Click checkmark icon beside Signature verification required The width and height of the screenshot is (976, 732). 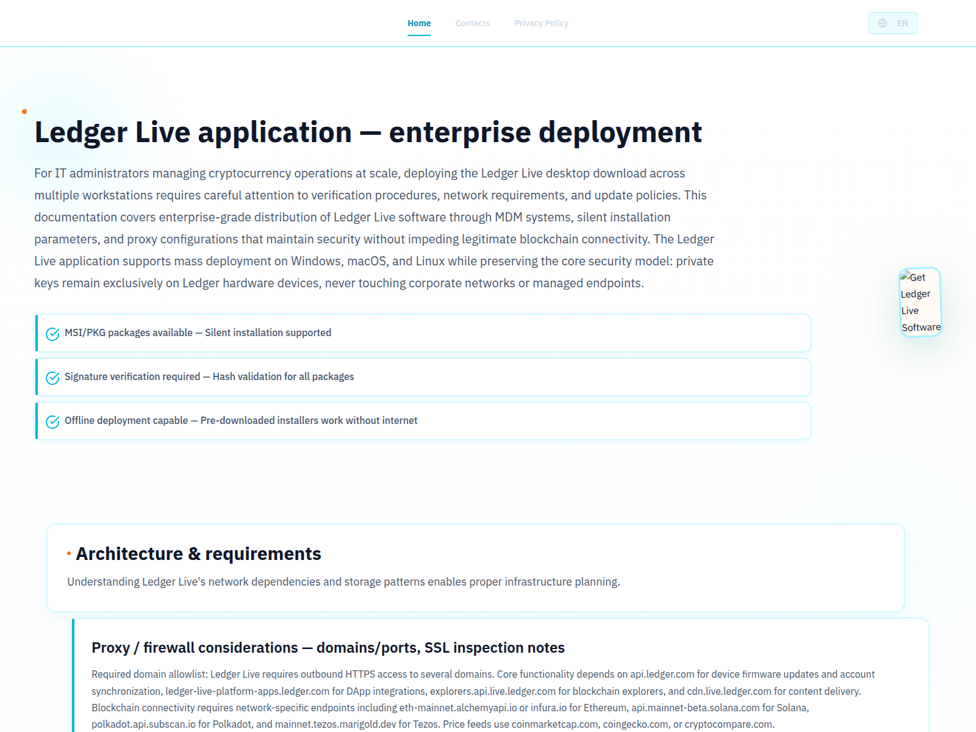coord(52,378)
